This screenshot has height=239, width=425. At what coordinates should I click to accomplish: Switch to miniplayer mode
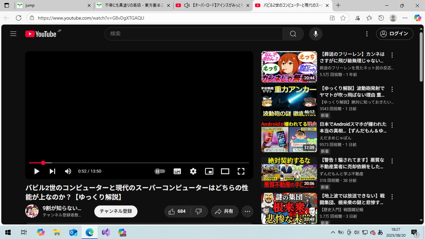(209, 171)
